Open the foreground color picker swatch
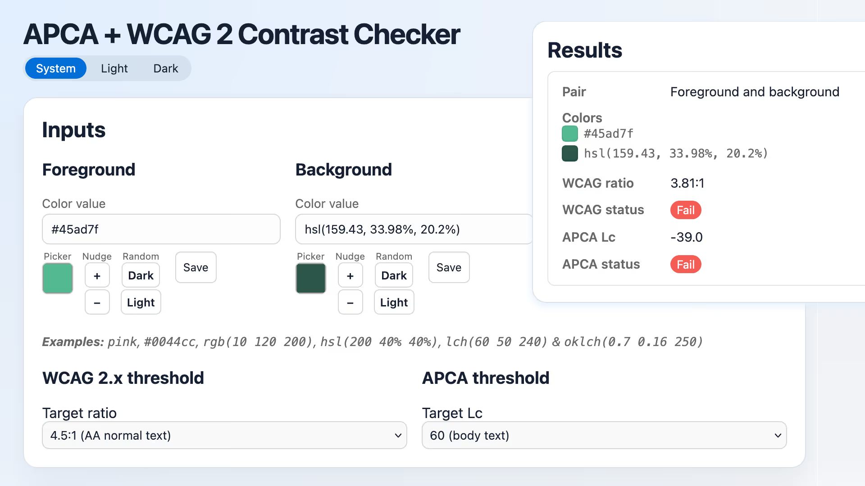This screenshot has height=486, width=865. [x=57, y=278]
